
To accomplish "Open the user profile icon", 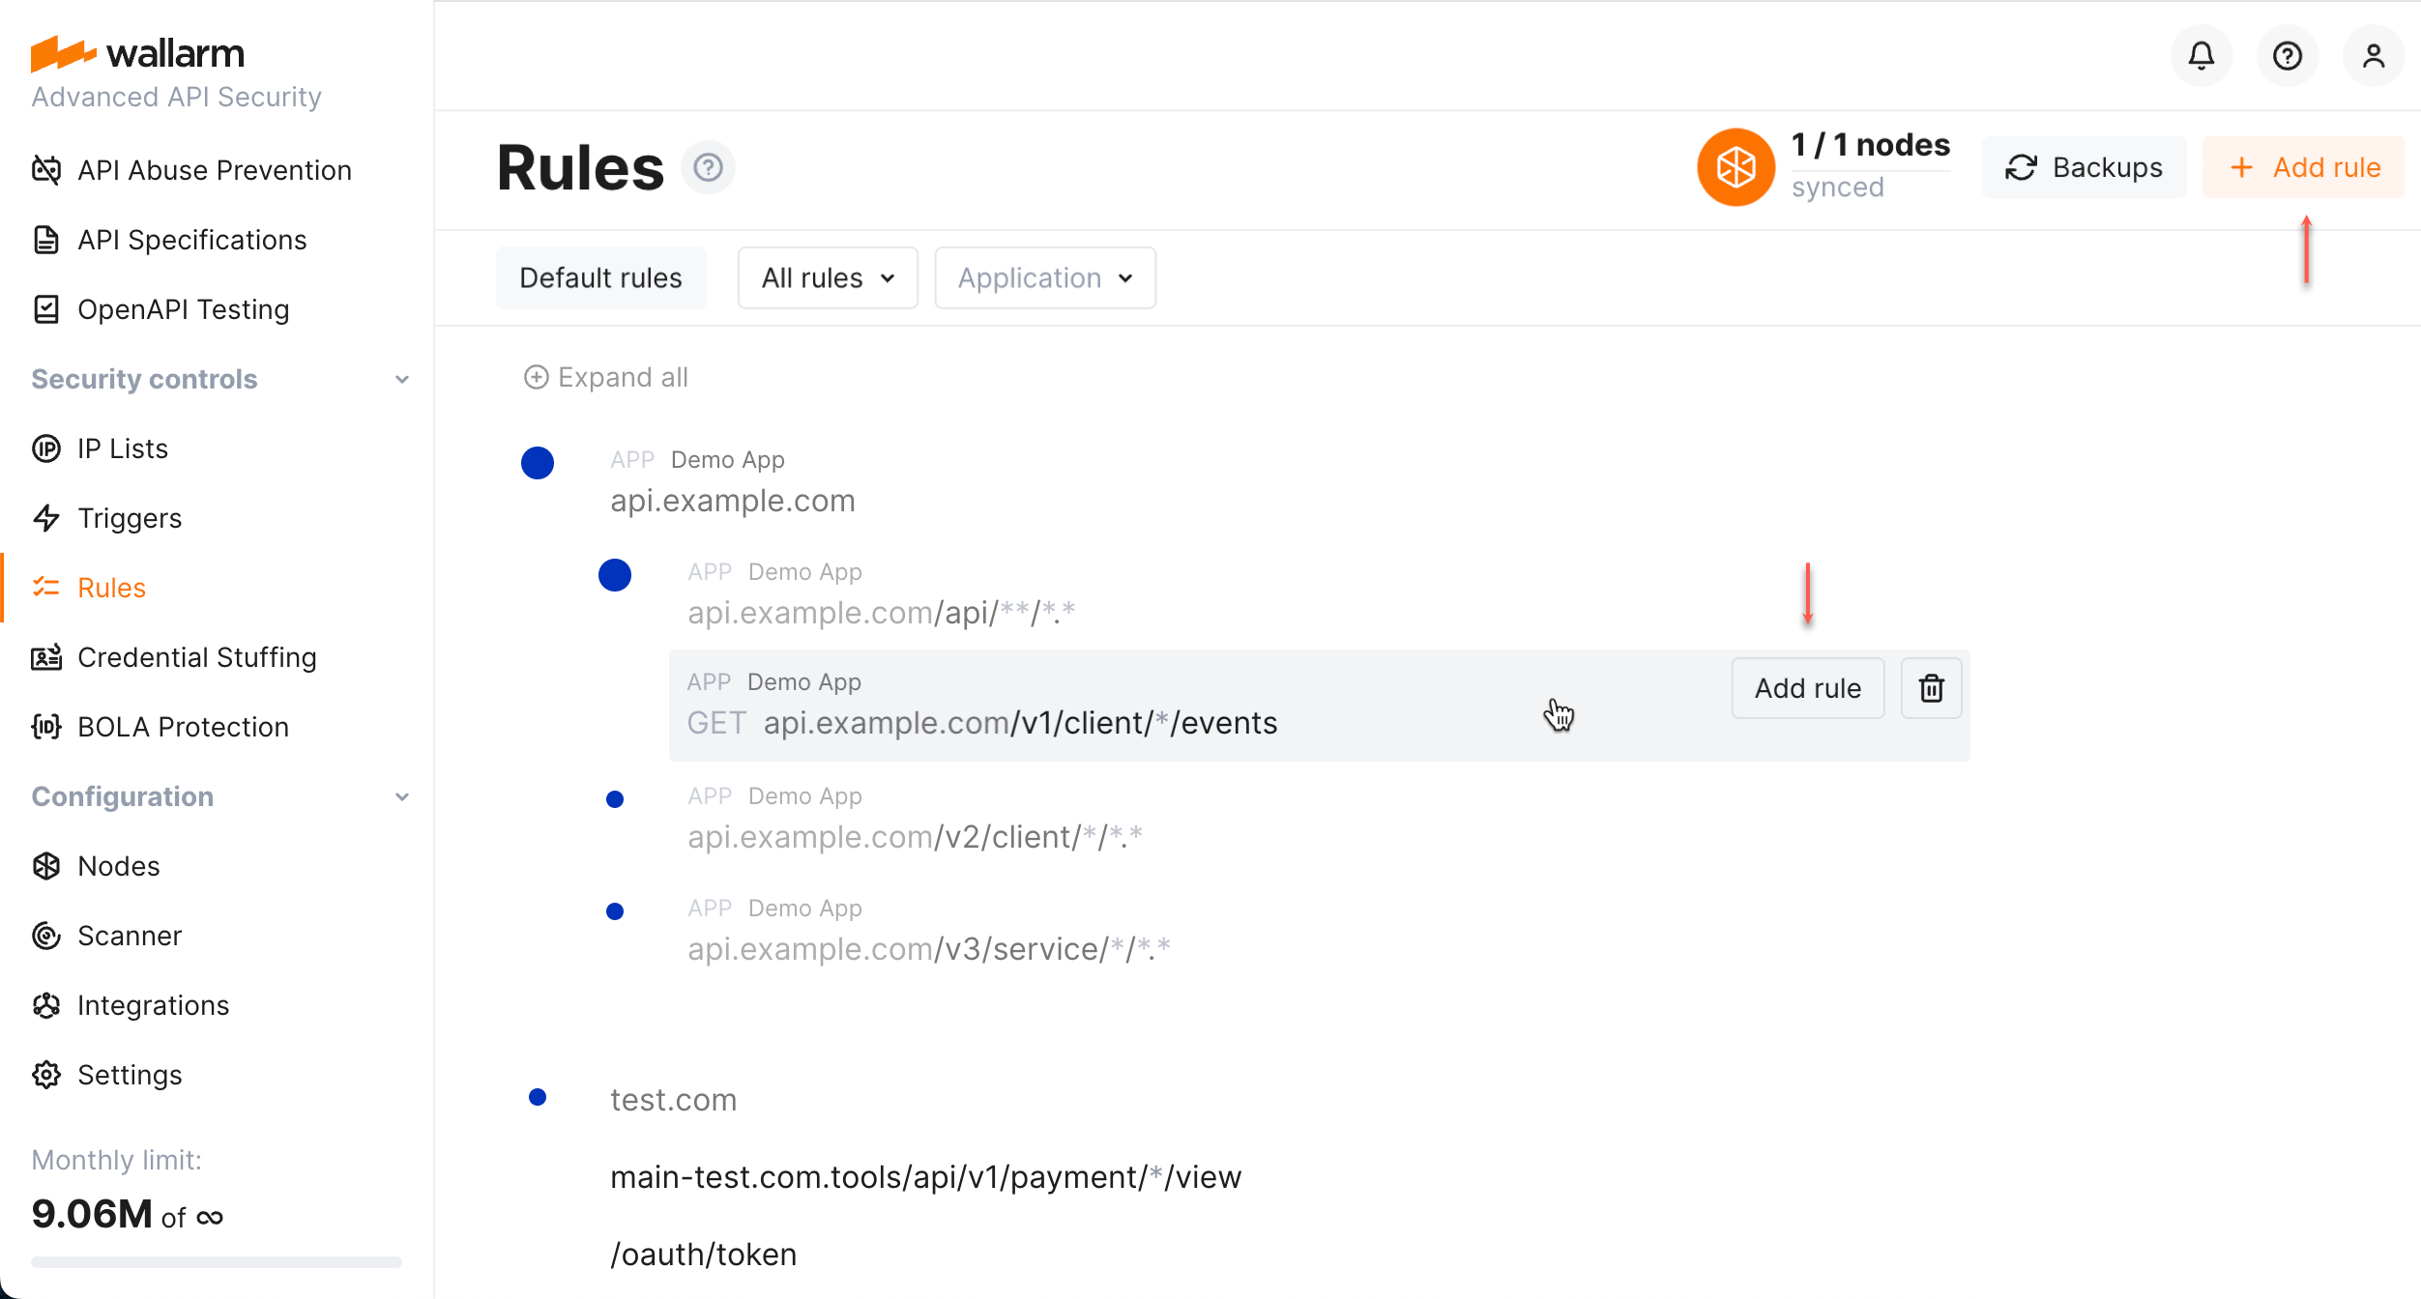I will tap(2373, 56).
